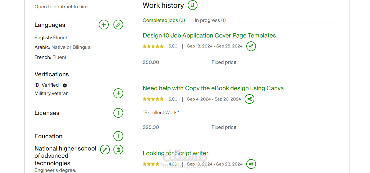Add a license with plus icon
The width and height of the screenshot is (370, 173).
click(x=118, y=113)
